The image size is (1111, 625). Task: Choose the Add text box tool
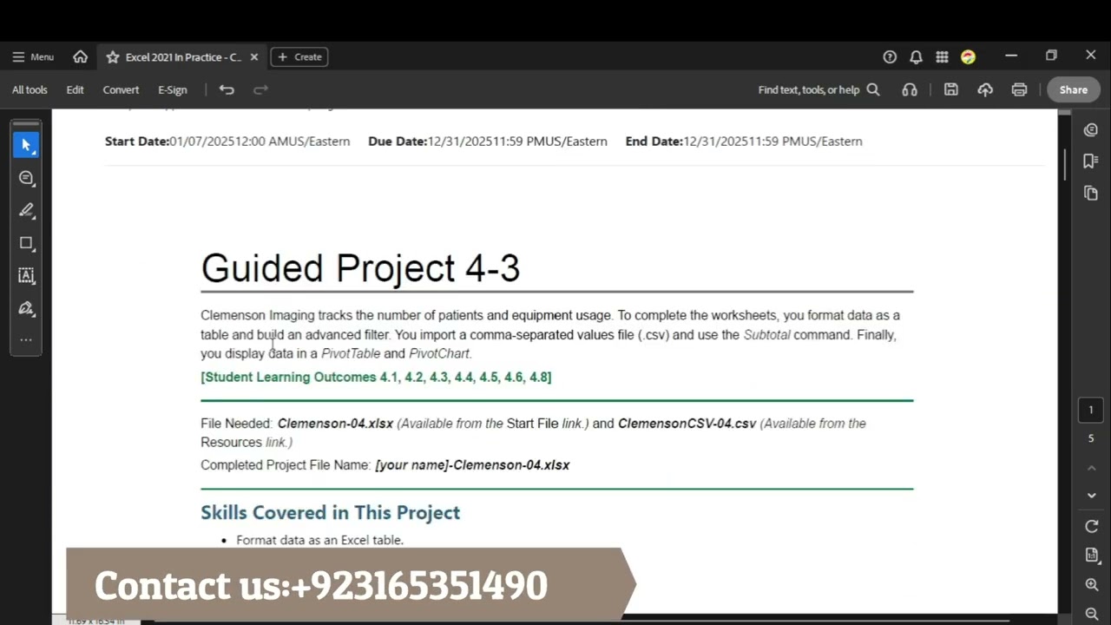[x=26, y=275]
